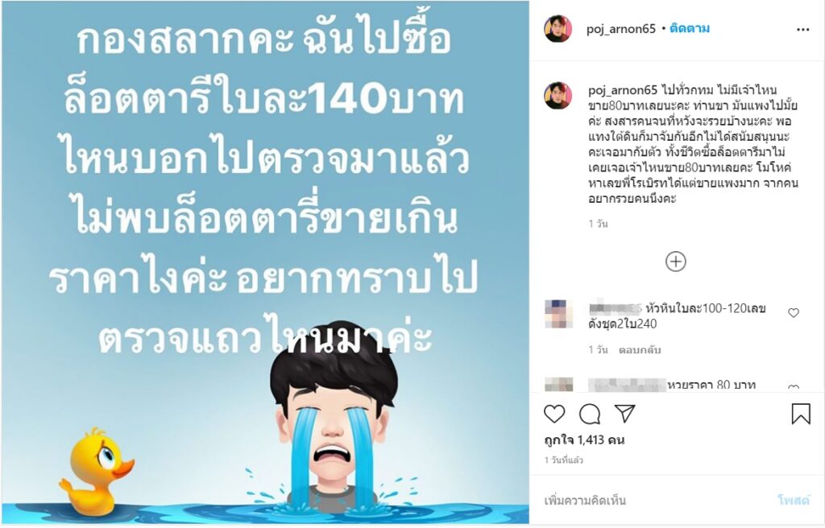Like the partially visible second comment's heart
This screenshot has width=825, height=528.
[x=794, y=388]
